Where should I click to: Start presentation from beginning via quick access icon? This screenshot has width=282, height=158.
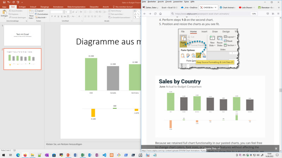point(18,2)
